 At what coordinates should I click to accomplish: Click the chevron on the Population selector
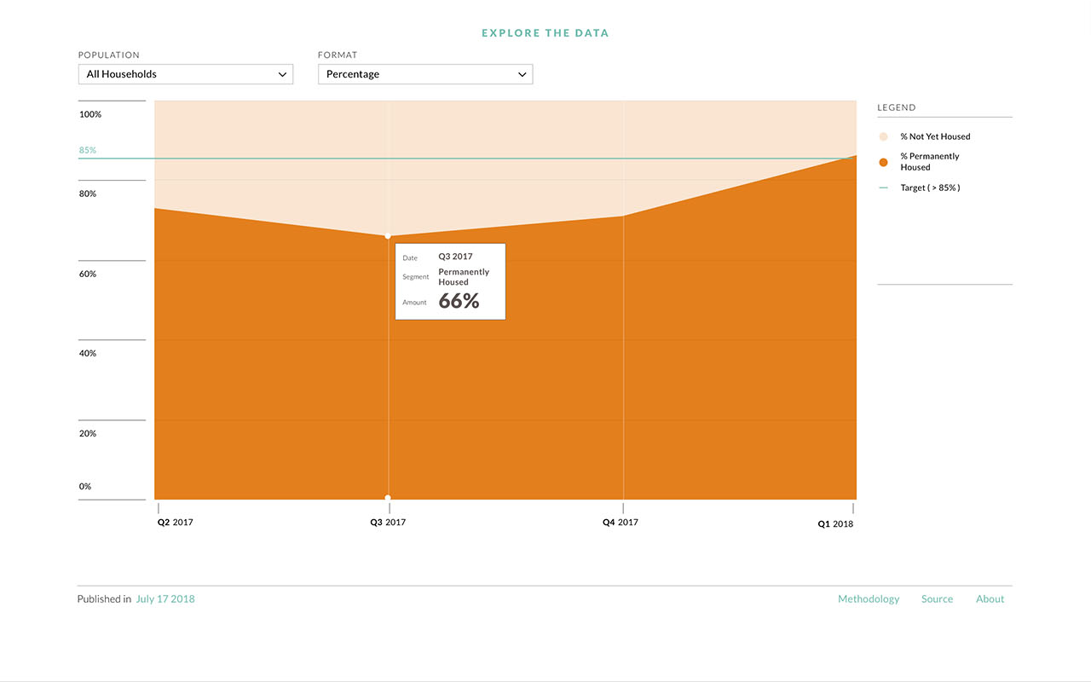(282, 74)
